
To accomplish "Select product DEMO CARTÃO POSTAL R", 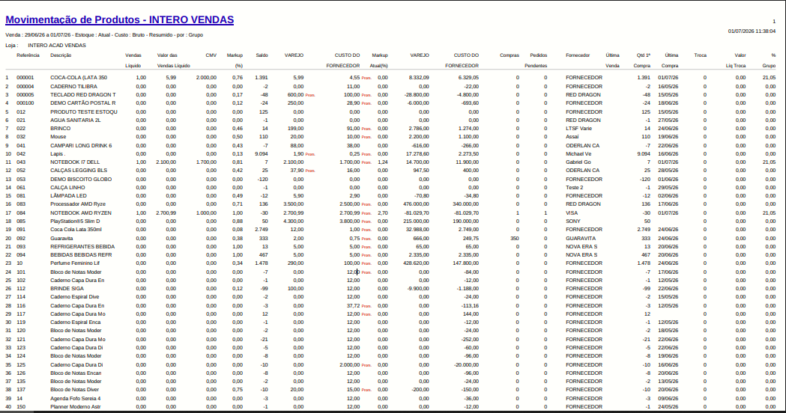I will (x=82, y=103).
